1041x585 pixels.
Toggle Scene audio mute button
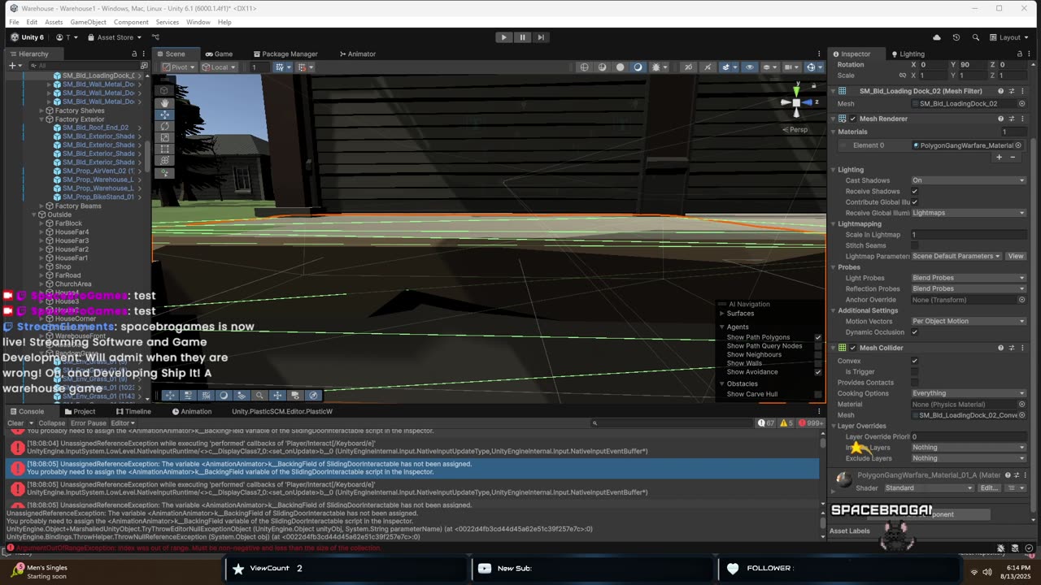(708, 67)
